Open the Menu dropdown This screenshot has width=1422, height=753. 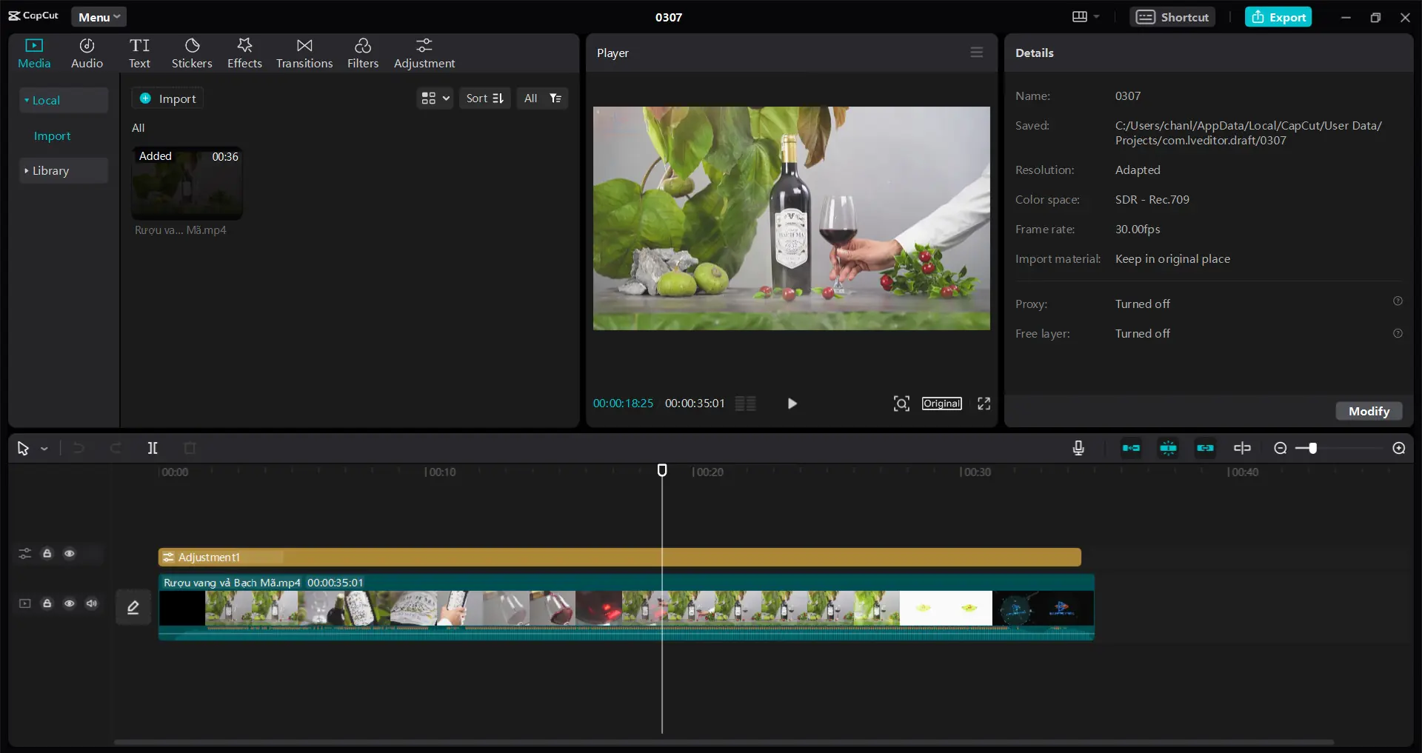pos(99,17)
